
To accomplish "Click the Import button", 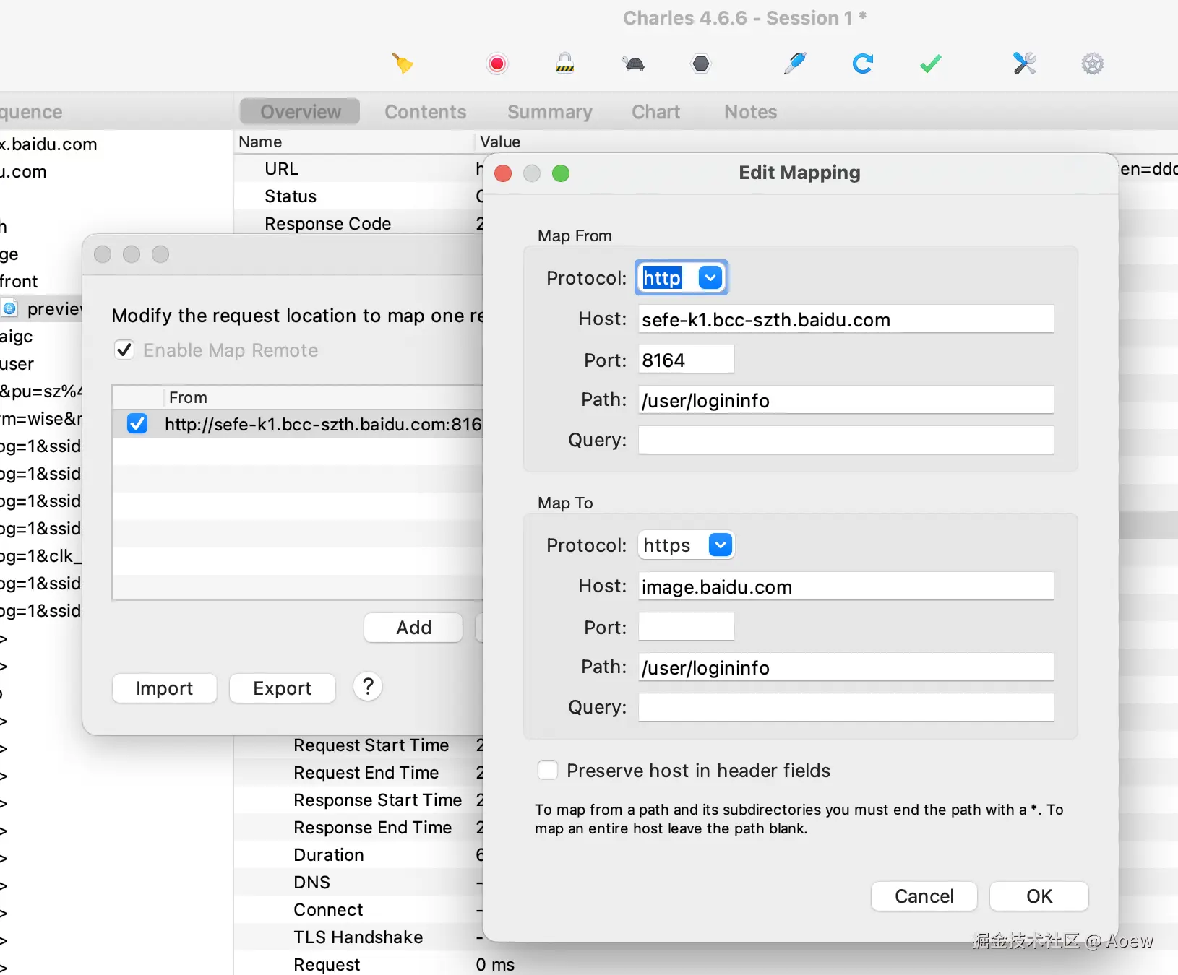I will [x=165, y=688].
